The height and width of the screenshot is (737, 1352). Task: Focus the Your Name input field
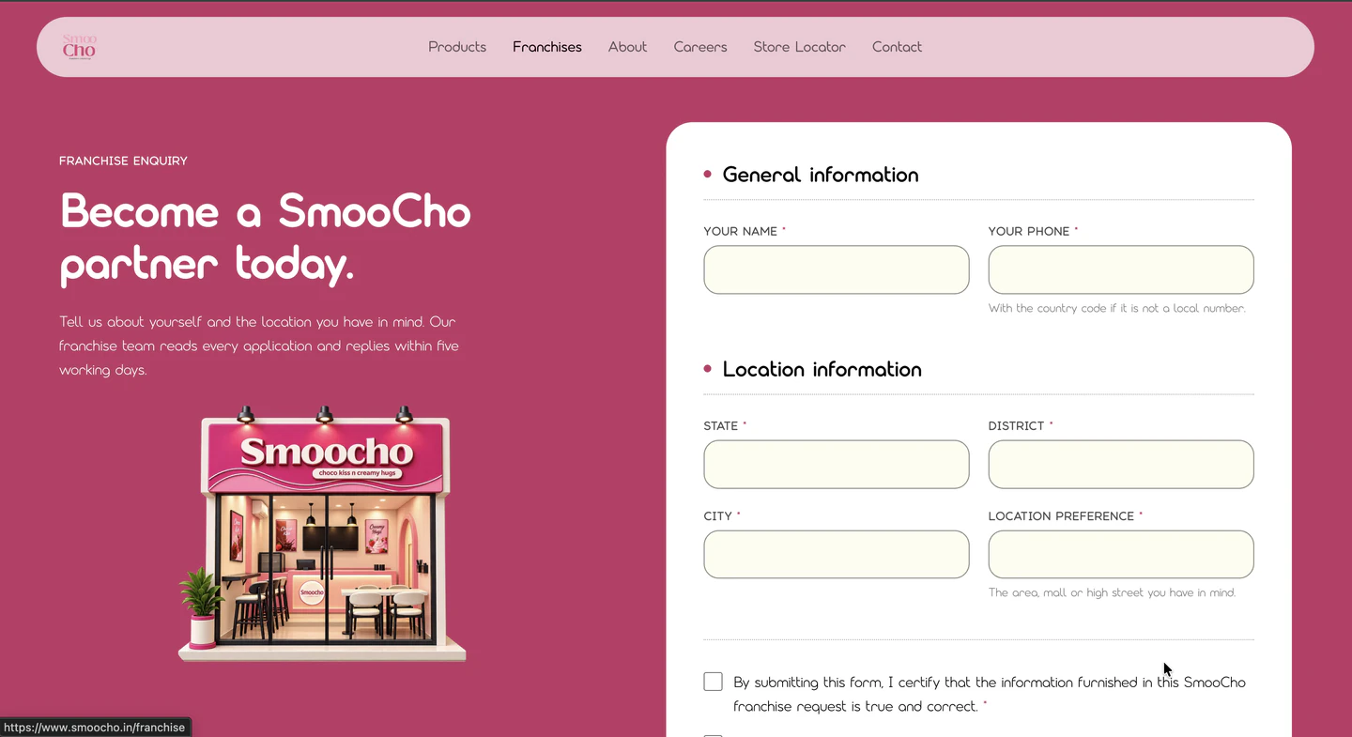pyautogui.click(x=837, y=269)
